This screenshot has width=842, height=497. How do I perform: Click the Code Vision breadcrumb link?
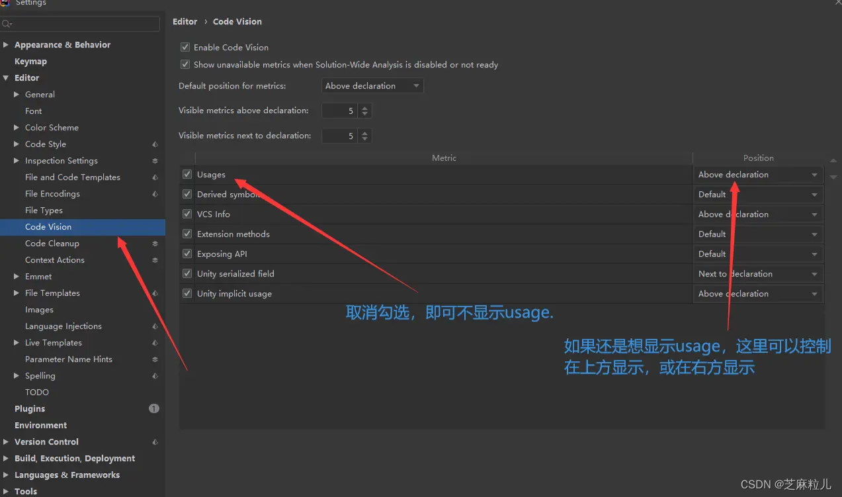(237, 21)
